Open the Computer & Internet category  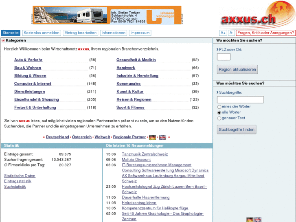[33, 84]
